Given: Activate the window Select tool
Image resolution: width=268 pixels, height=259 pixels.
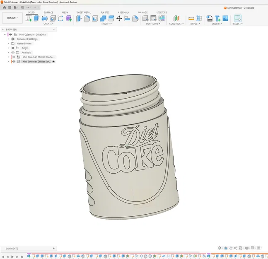Looking at the screenshot, I should pos(238,18).
